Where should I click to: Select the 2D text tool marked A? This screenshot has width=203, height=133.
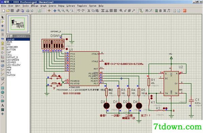pyautogui.click(x=2, y=105)
